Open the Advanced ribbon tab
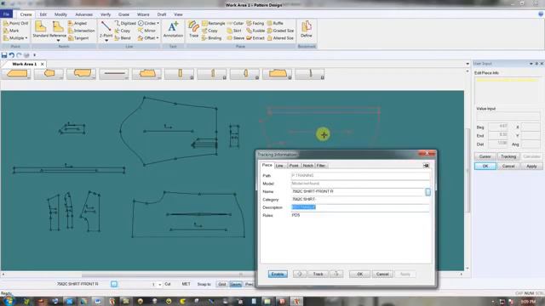The image size is (545, 306). 83,14
